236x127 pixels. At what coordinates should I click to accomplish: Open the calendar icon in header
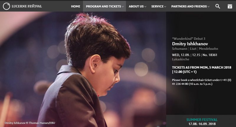230,6
